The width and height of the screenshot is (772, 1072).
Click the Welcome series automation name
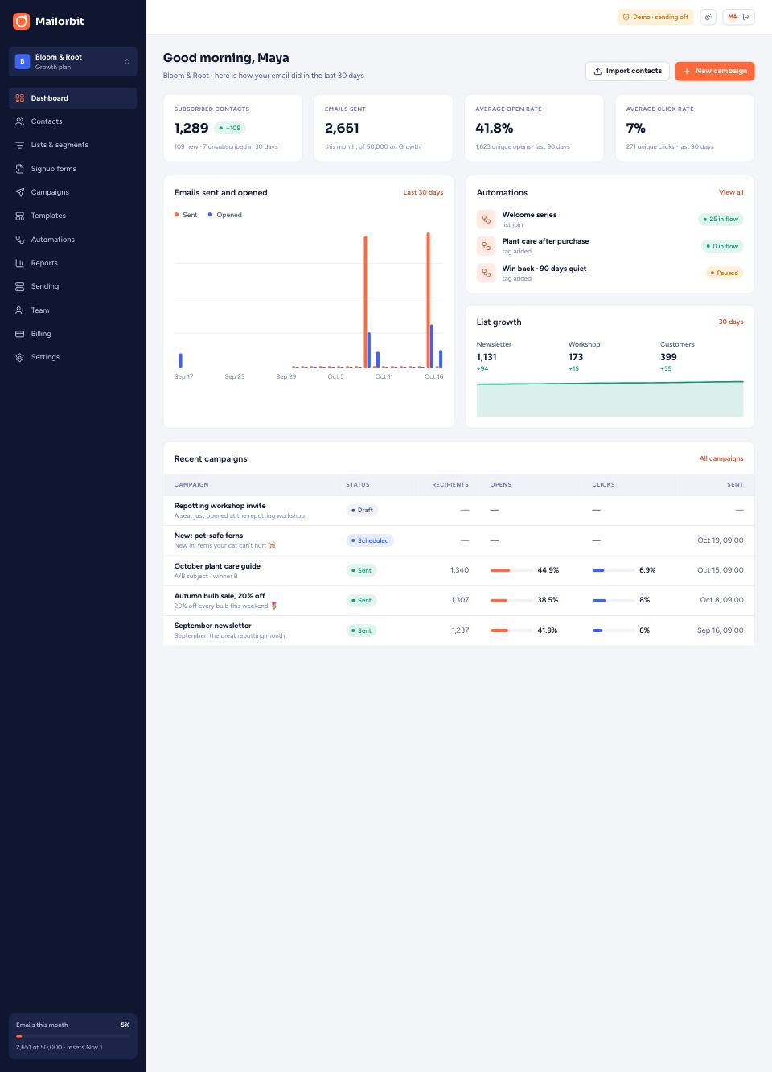click(529, 215)
